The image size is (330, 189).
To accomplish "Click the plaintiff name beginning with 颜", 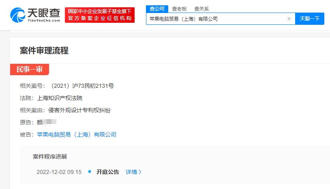I will (47, 122).
